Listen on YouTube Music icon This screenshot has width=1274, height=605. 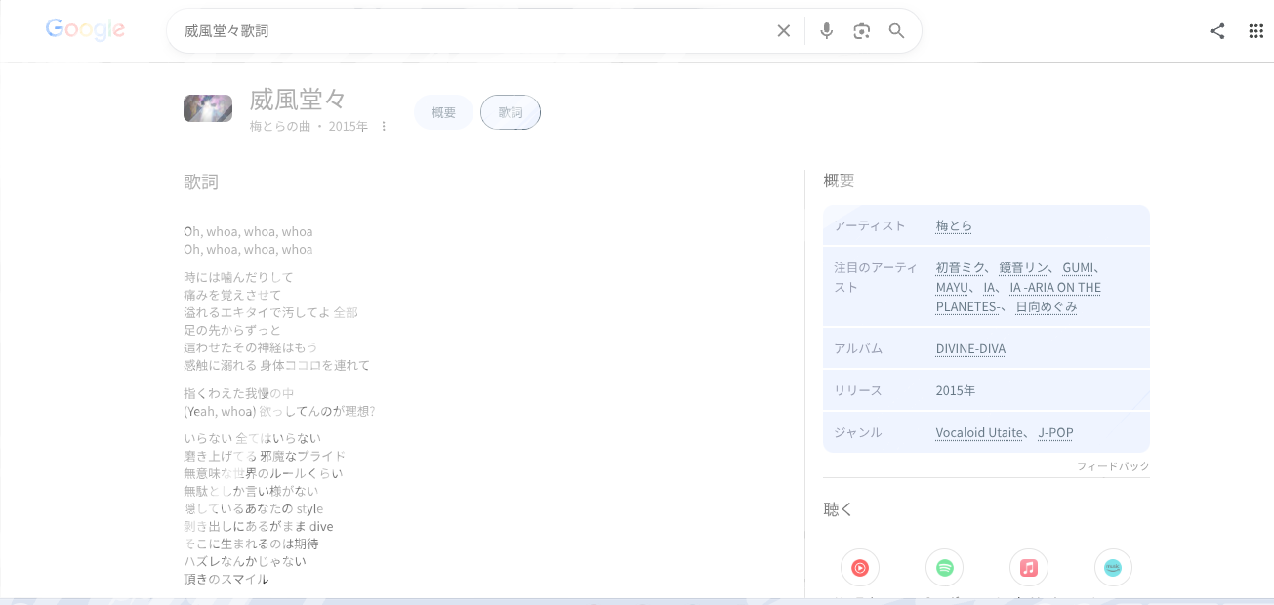pos(860,567)
